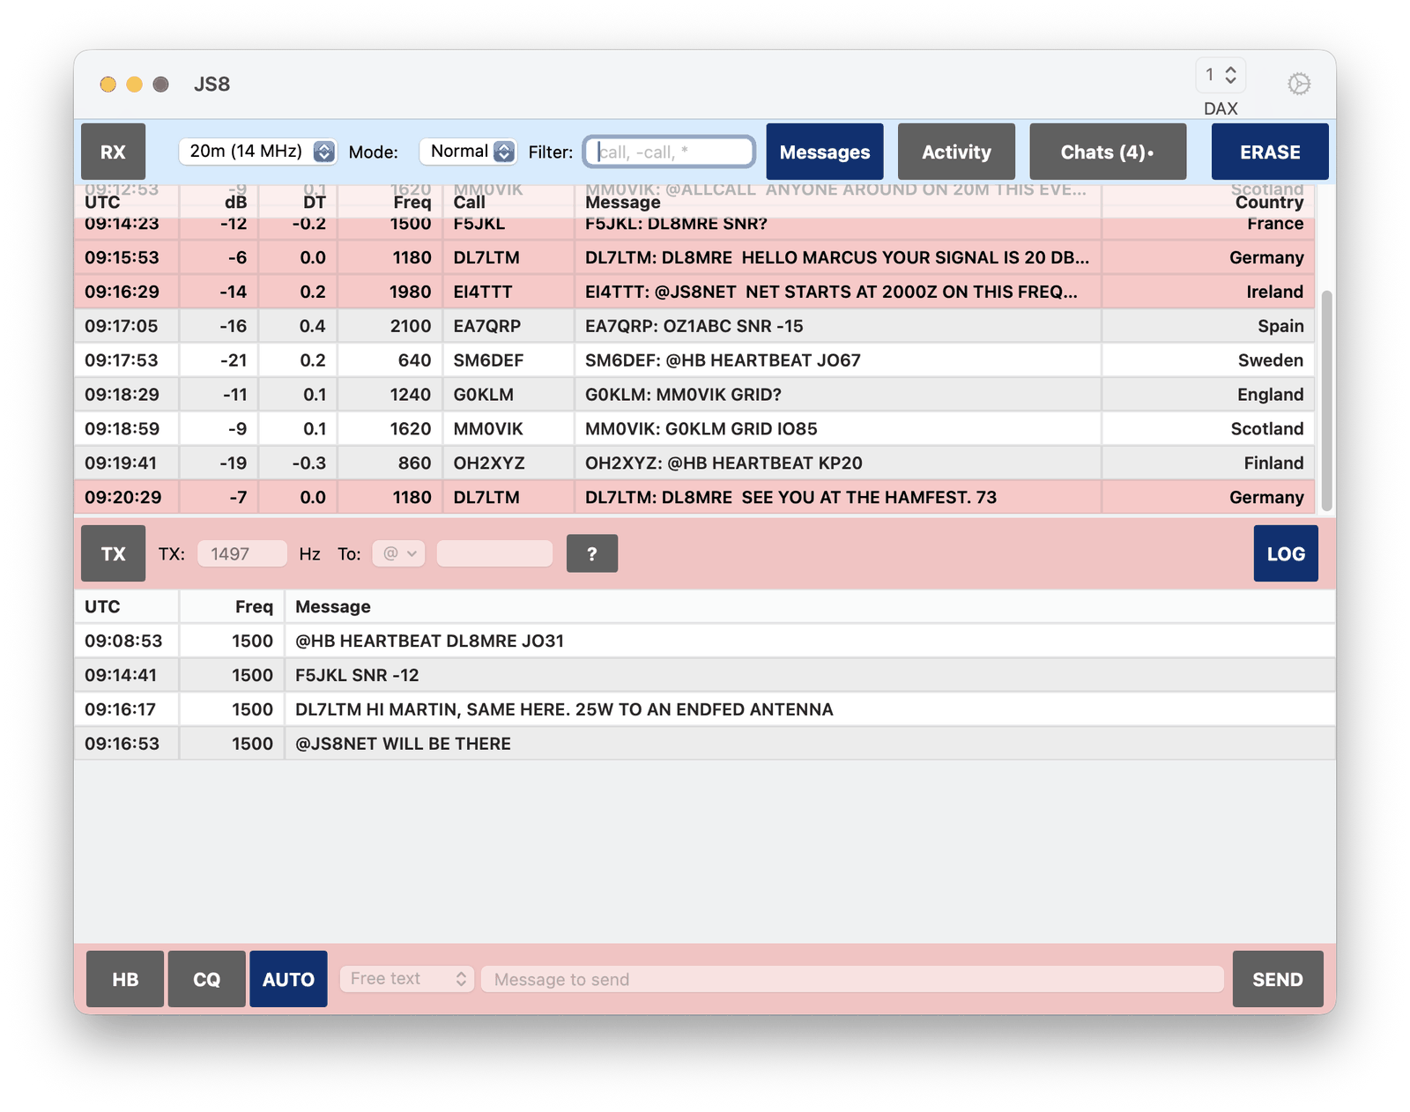
Task: Click the HB heartbeat button
Action: (125, 979)
